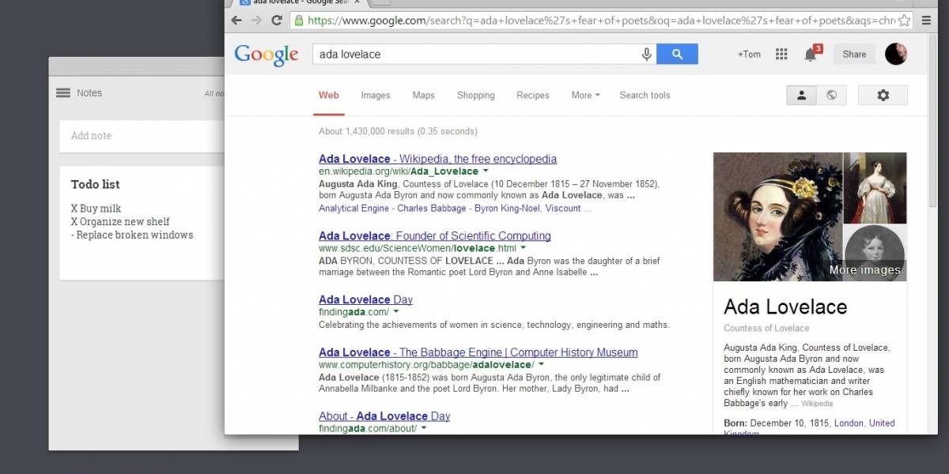This screenshot has width=949, height=474.
Task: Click the '- Replace broken windows' line
Action: tap(132, 235)
